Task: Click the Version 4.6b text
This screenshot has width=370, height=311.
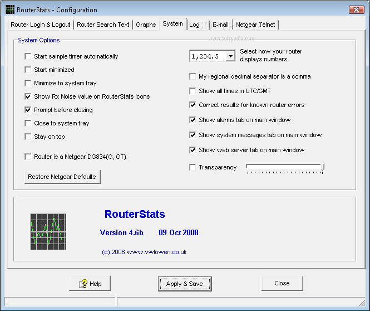Action: pyautogui.click(x=121, y=232)
